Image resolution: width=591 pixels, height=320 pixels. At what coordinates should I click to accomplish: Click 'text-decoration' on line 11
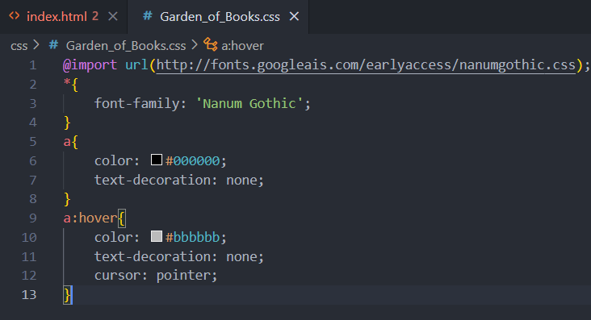(x=153, y=257)
